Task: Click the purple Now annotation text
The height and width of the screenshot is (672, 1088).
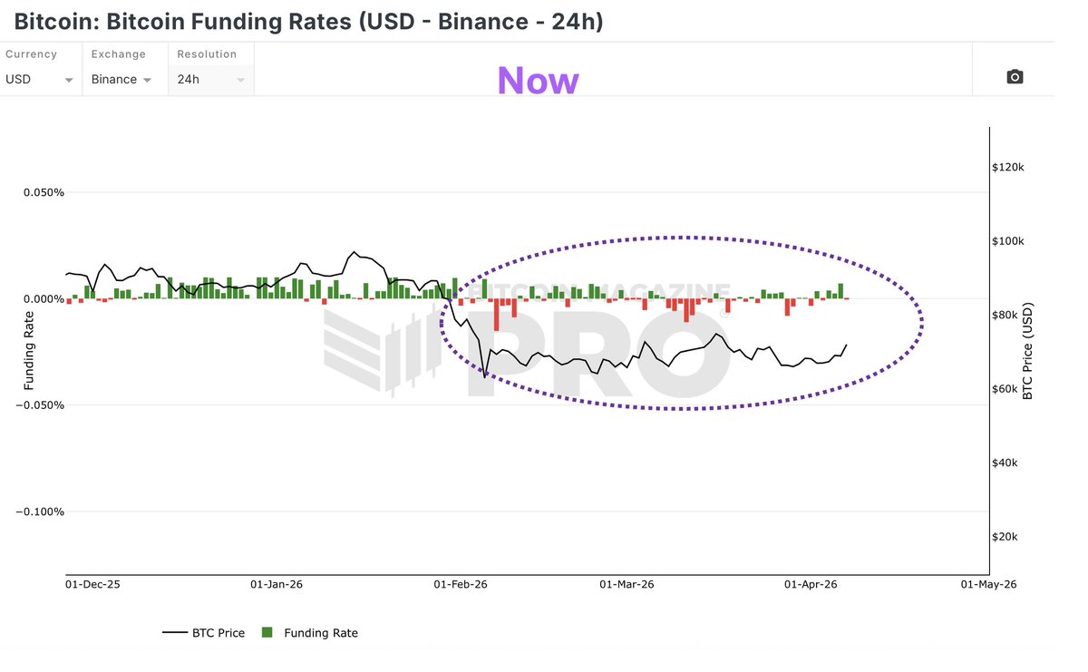Action: point(538,80)
